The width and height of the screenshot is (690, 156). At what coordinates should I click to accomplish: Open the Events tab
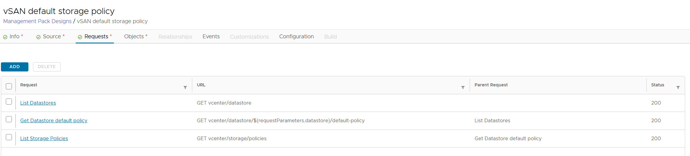tap(211, 36)
